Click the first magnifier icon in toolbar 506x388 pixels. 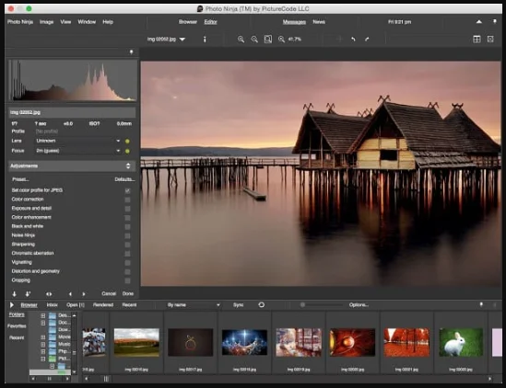point(241,40)
